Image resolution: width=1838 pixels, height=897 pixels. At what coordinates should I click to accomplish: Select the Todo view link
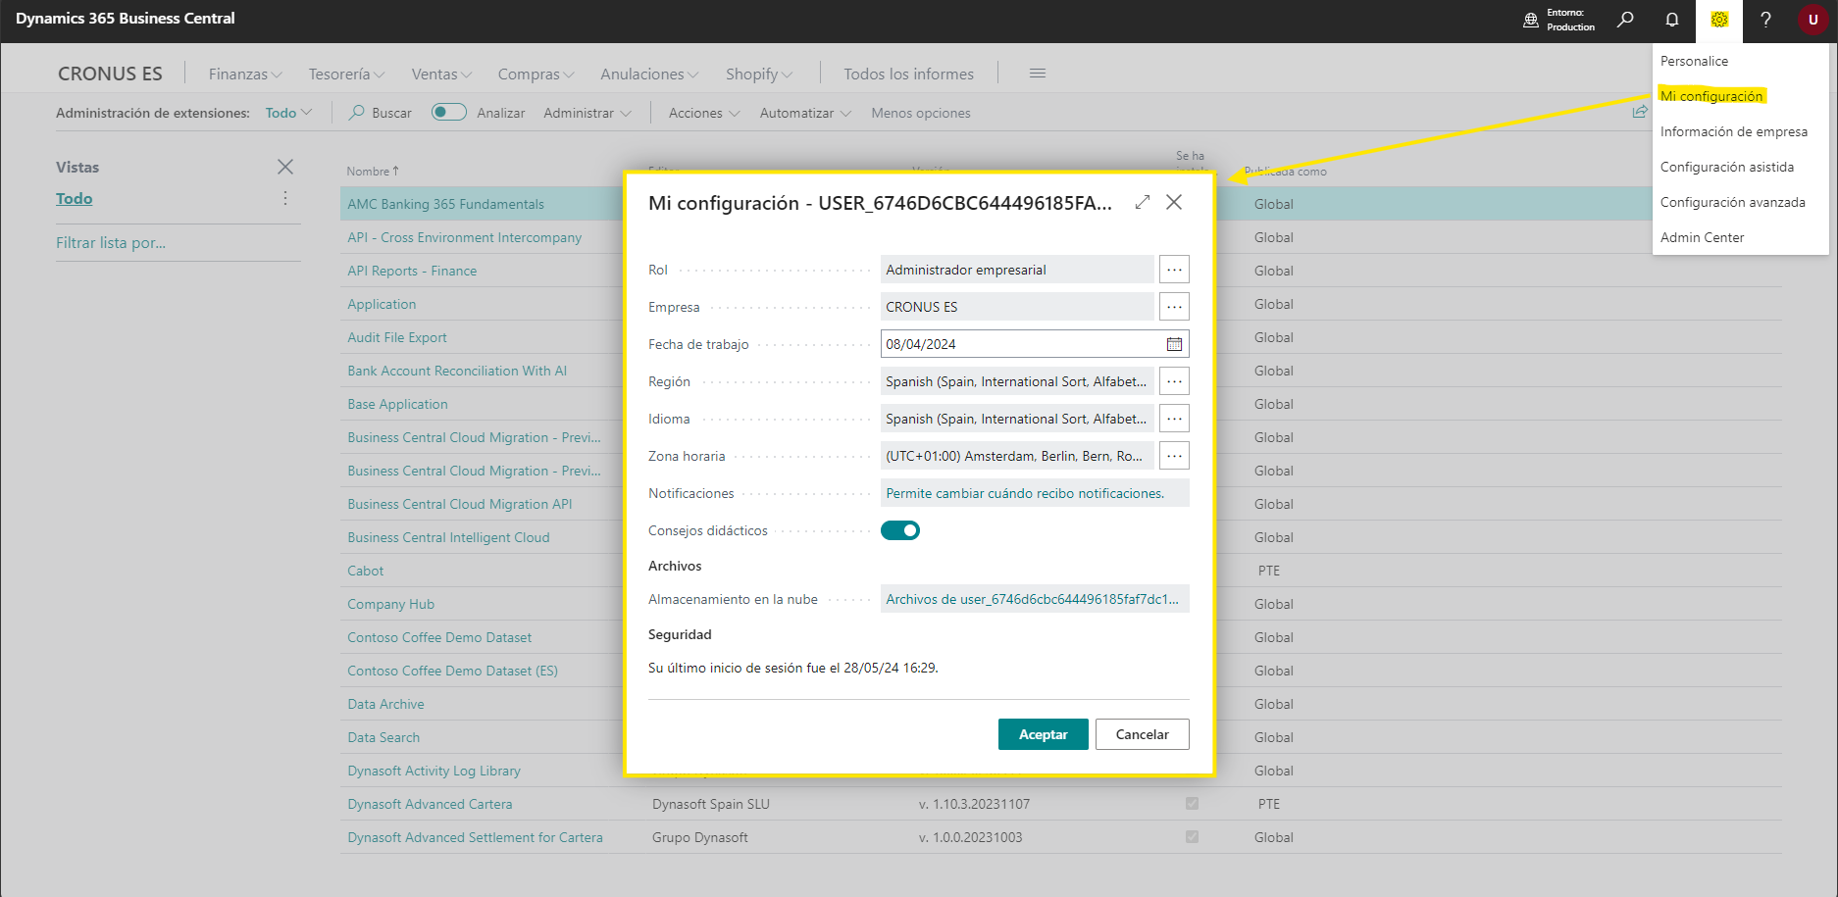tap(74, 198)
